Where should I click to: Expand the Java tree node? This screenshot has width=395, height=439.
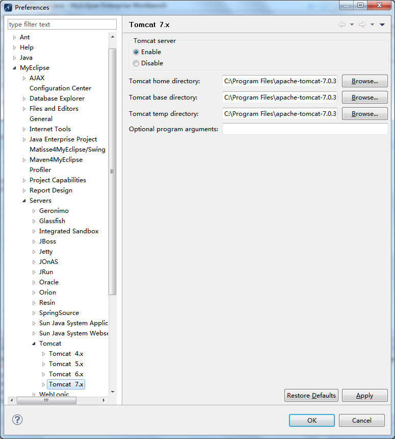[x=15, y=58]
